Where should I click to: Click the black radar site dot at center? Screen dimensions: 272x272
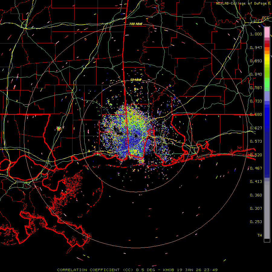point(136,136)
